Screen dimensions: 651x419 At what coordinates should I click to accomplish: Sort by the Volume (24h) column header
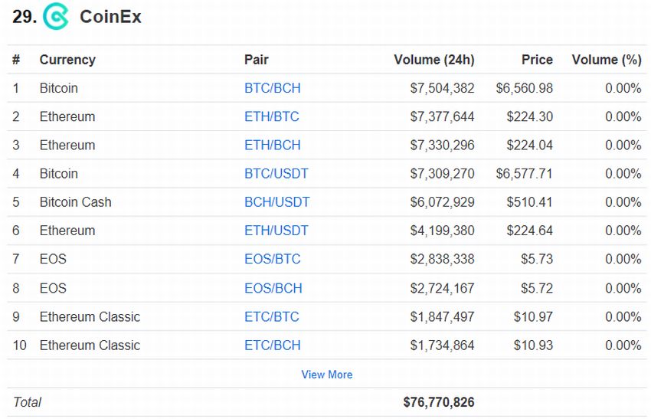(433, 60)
